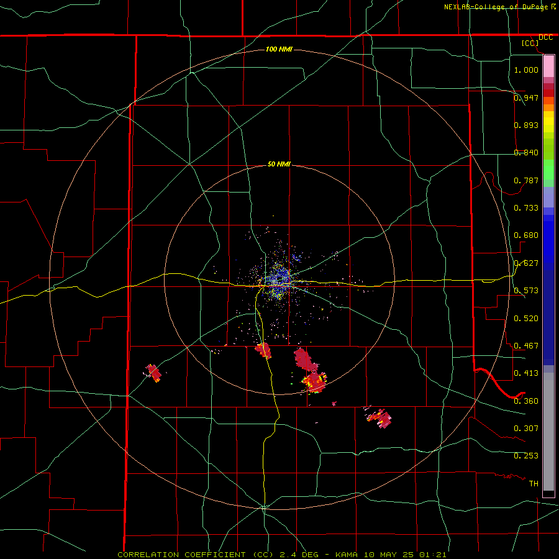
Task: Click the 0.627 legend value
Action: [526, 263]
